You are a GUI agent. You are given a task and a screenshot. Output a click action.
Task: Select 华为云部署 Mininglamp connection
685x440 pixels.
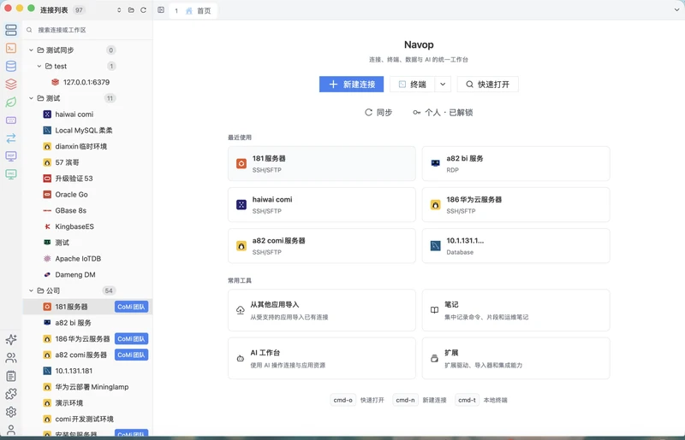click(x=87, y=387)
